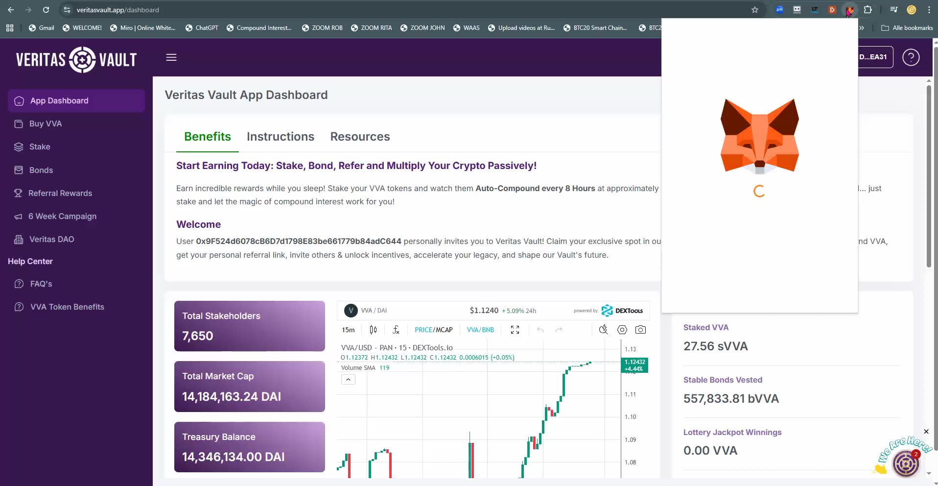Click the Veritas DAO sidebar icon

[18, 239]
